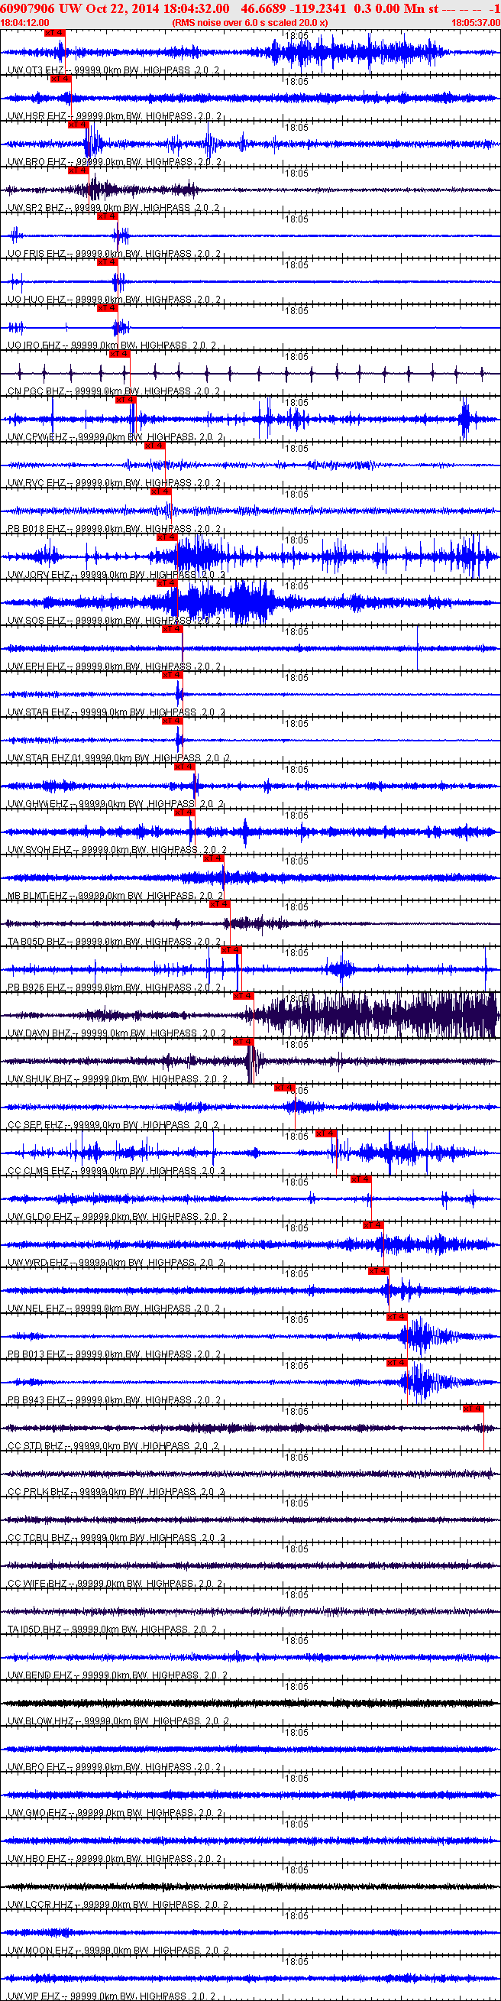The image size is (501, 2001).
Task: Click the CC.PRLK.BHZ station label
Action: (x=117, y=1491)
